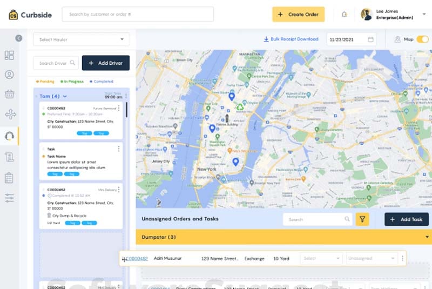
Task: Click the basket orders icon in sidebar
Action: (x=9, y=95)
